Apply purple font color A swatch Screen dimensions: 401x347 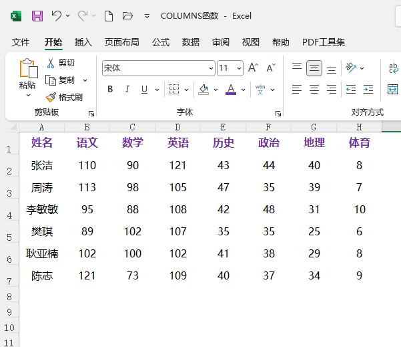pyautogui.click(x=231, y=90)
